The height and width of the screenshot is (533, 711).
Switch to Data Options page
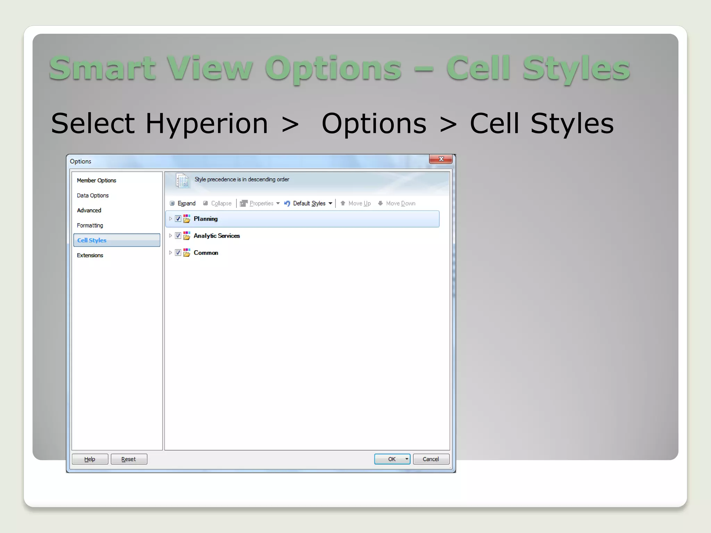(x=93, y=195)
